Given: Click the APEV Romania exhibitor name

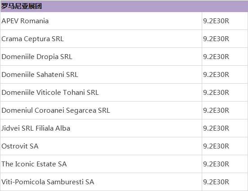Looking at the screenshot, I should pyautogui.click(x=25, y=21).
